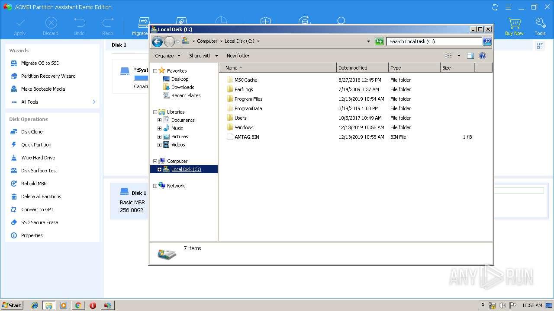
Task: Select Disk 1 Basic MBR entry
Action: 129,201
